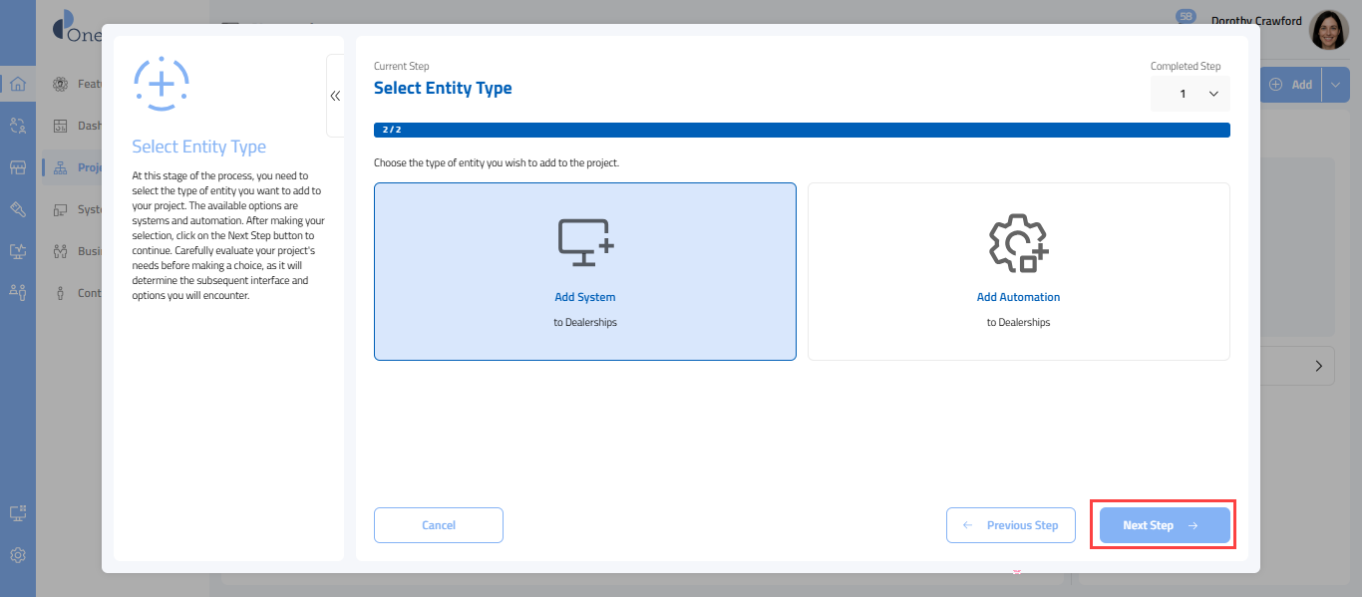Click the home icon in the sidebar
The height and width of the screenshot is (597, 1362).
click(17, 84)
